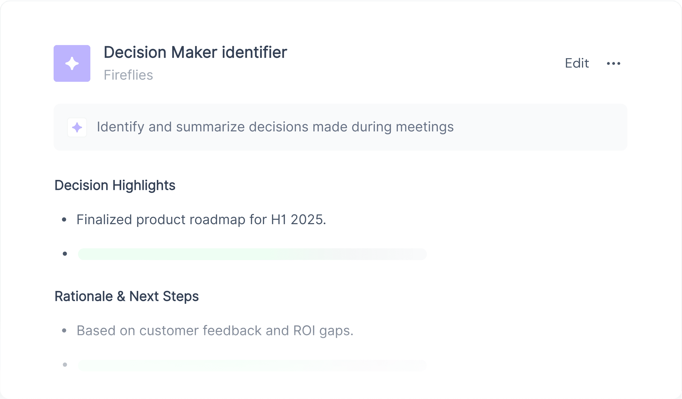Click the Fireflies author label
Viewport: 682px width, 399px height.
pos(128,75)
